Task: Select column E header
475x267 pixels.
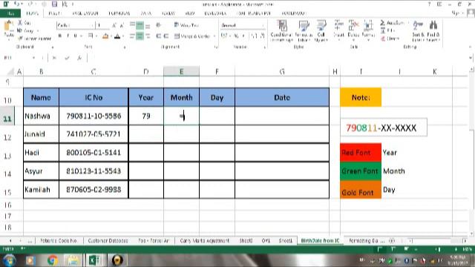Action: (181, 71)
